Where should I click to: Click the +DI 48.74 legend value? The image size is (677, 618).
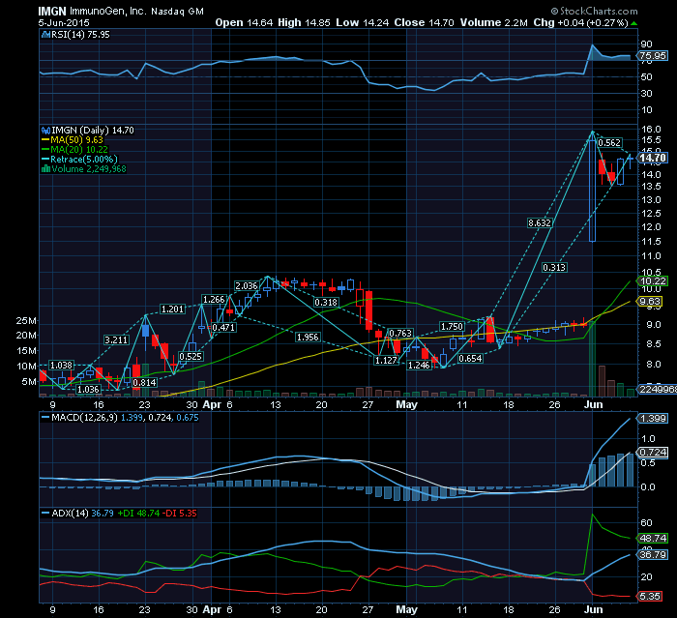pyautogui.click(x=138, y=514)
